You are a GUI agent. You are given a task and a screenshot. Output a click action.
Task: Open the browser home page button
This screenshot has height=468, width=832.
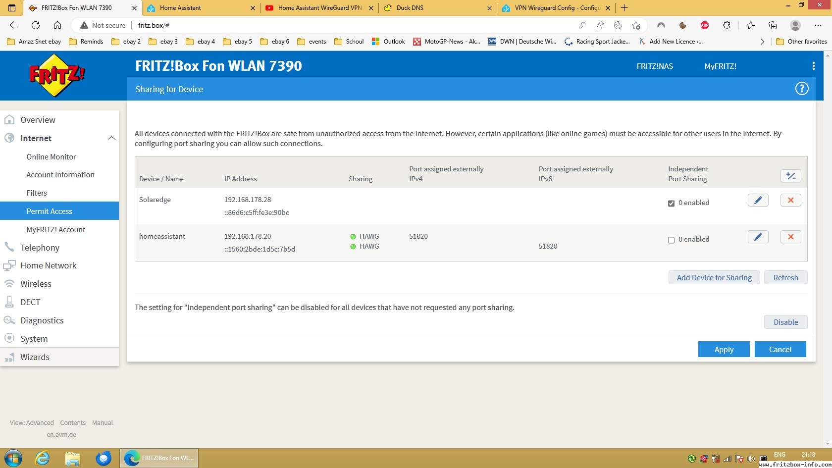(57, 25)
